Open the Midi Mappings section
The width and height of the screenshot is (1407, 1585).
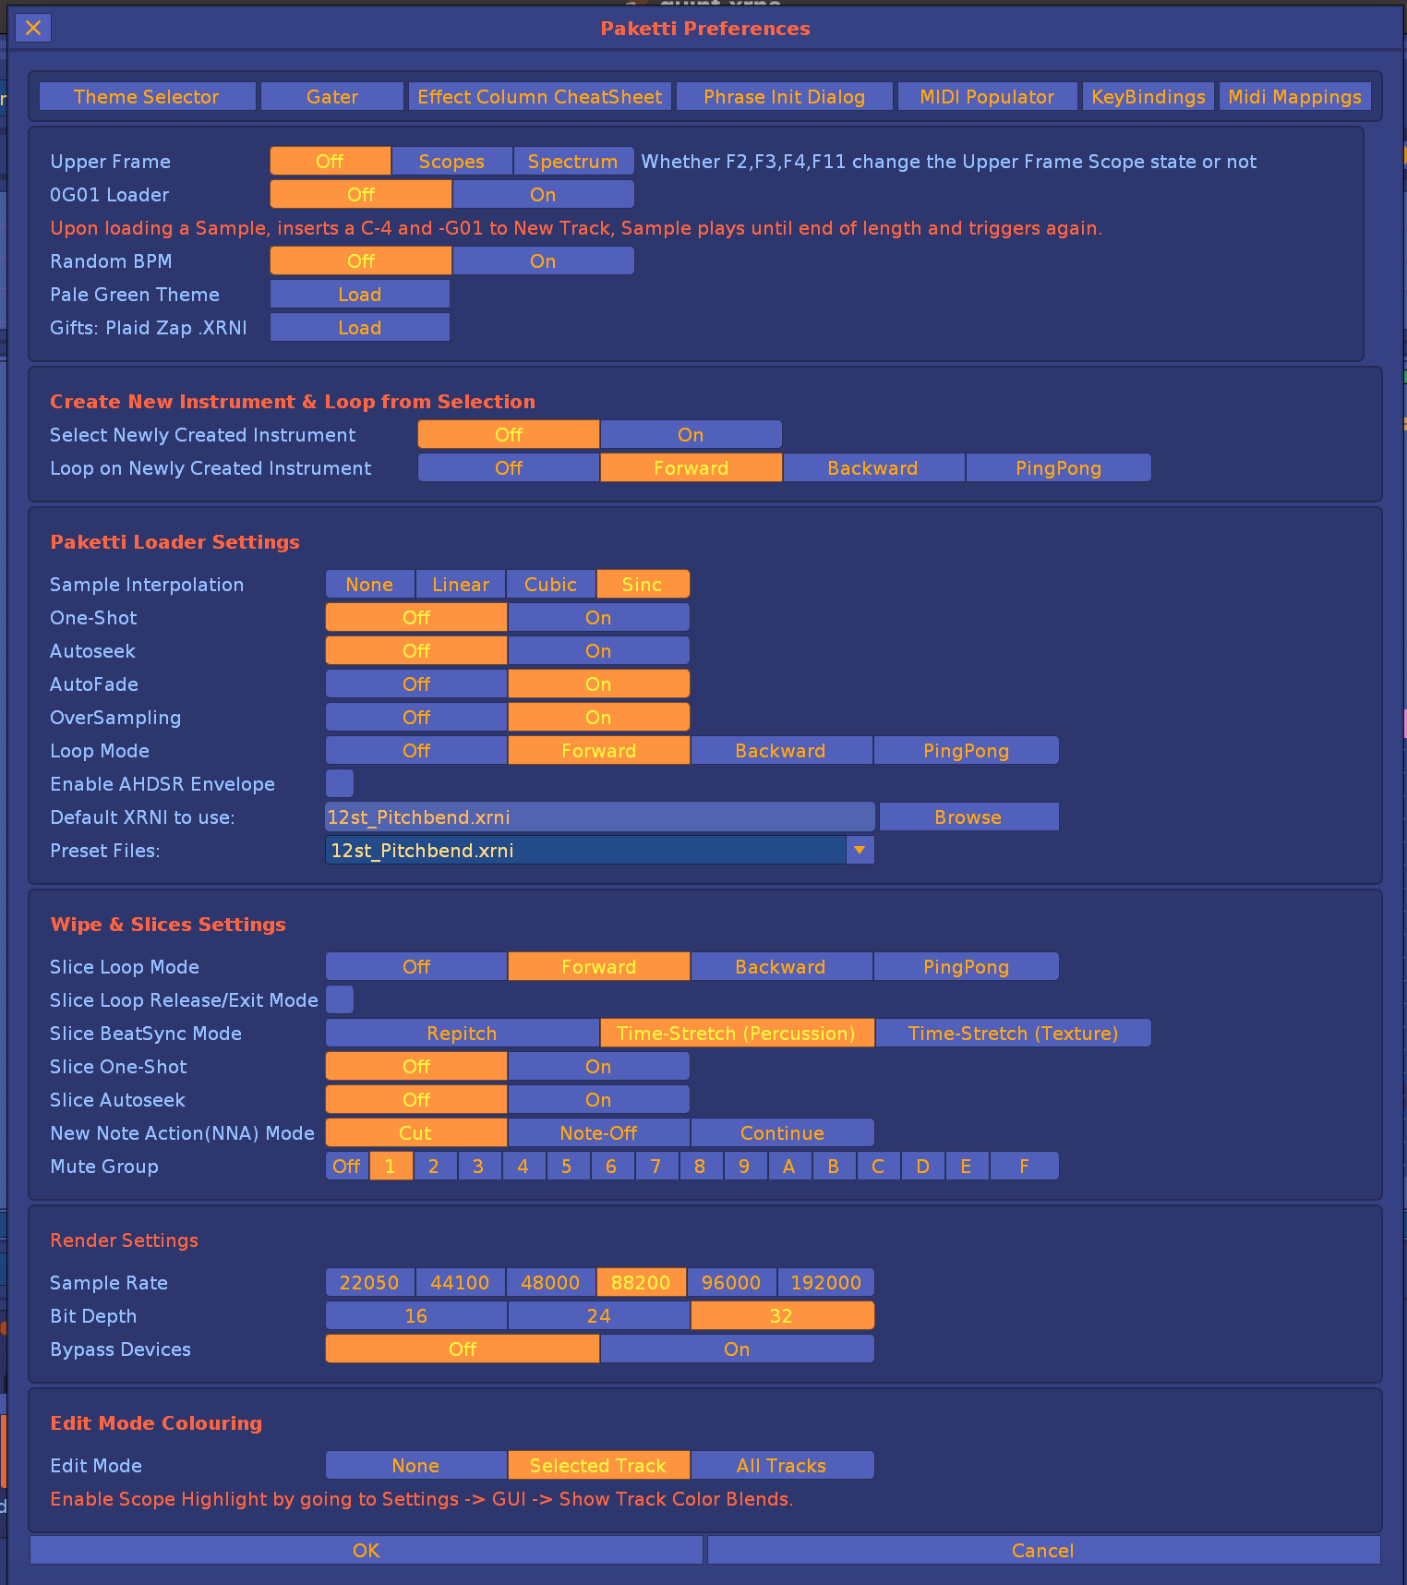[1294, 97]
